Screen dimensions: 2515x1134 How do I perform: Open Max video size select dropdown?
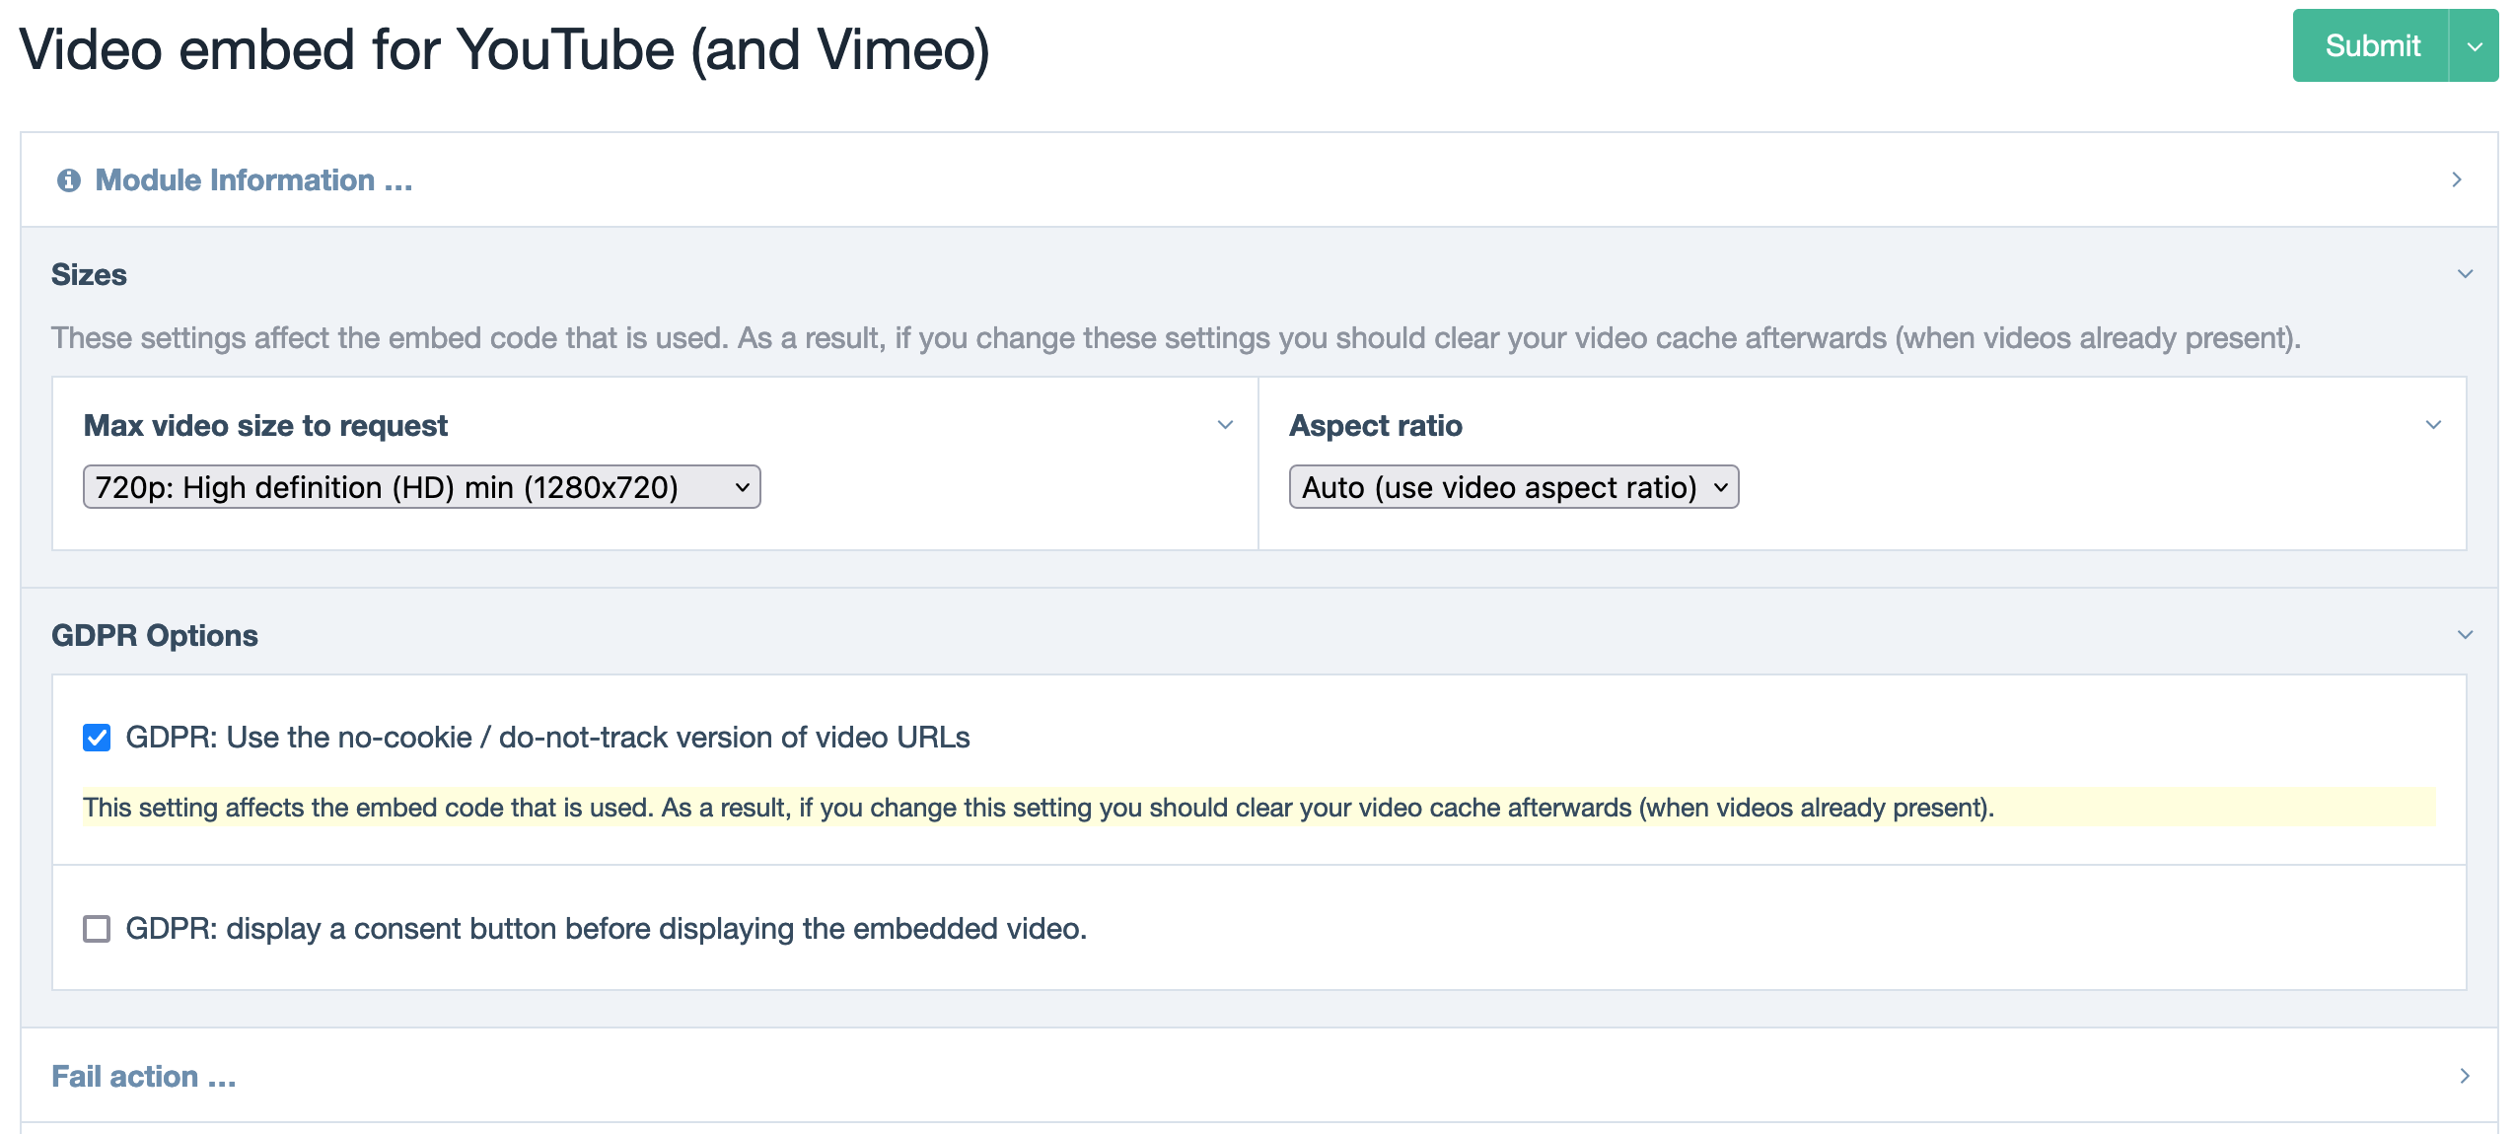click(421, 487)
